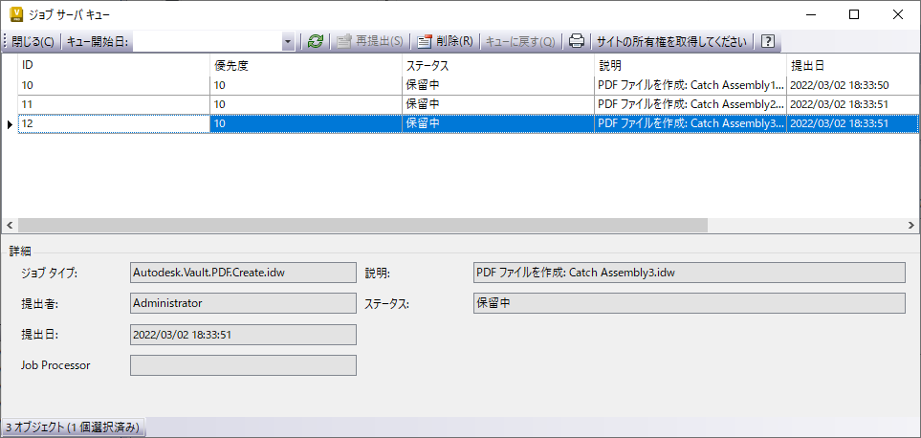Image resolution: width=921 pixels, height=438 pixels.
Task: Click horizontal scrollbar right arrow
Action: (911, 226)
